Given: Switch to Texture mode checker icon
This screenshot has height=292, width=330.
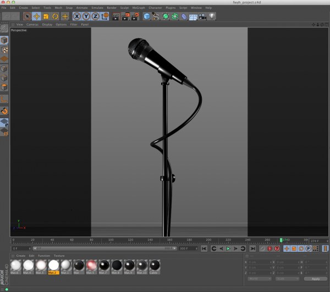Looking at the screenshot, I should tap(4, 50).
